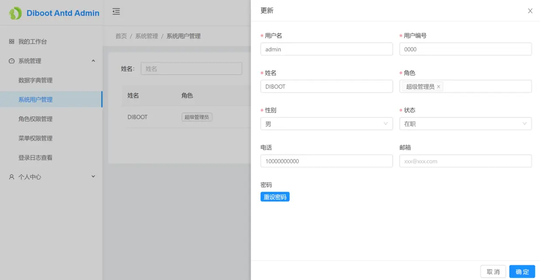Image resolution: width=540 pixels, height=280 pixels.
Task: Click the 首页 breadcrumb link
Action: tap(121, 36)
